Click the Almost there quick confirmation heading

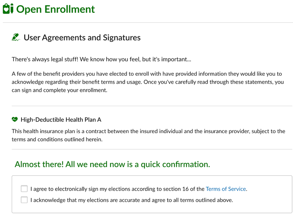click(112, 164)
